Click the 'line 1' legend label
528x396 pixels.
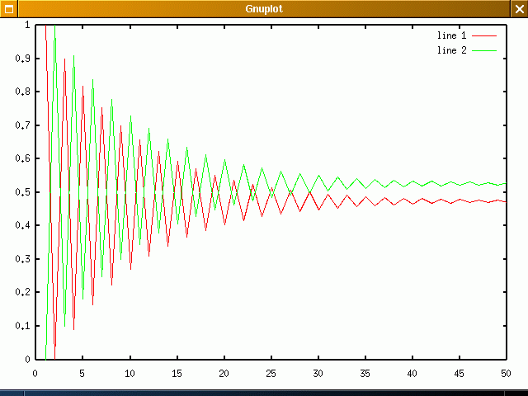tap(451, 36)
